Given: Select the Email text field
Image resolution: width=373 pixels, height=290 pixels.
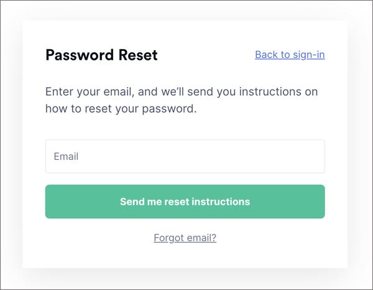Looking at the screenshot, I should pos(185,156).
